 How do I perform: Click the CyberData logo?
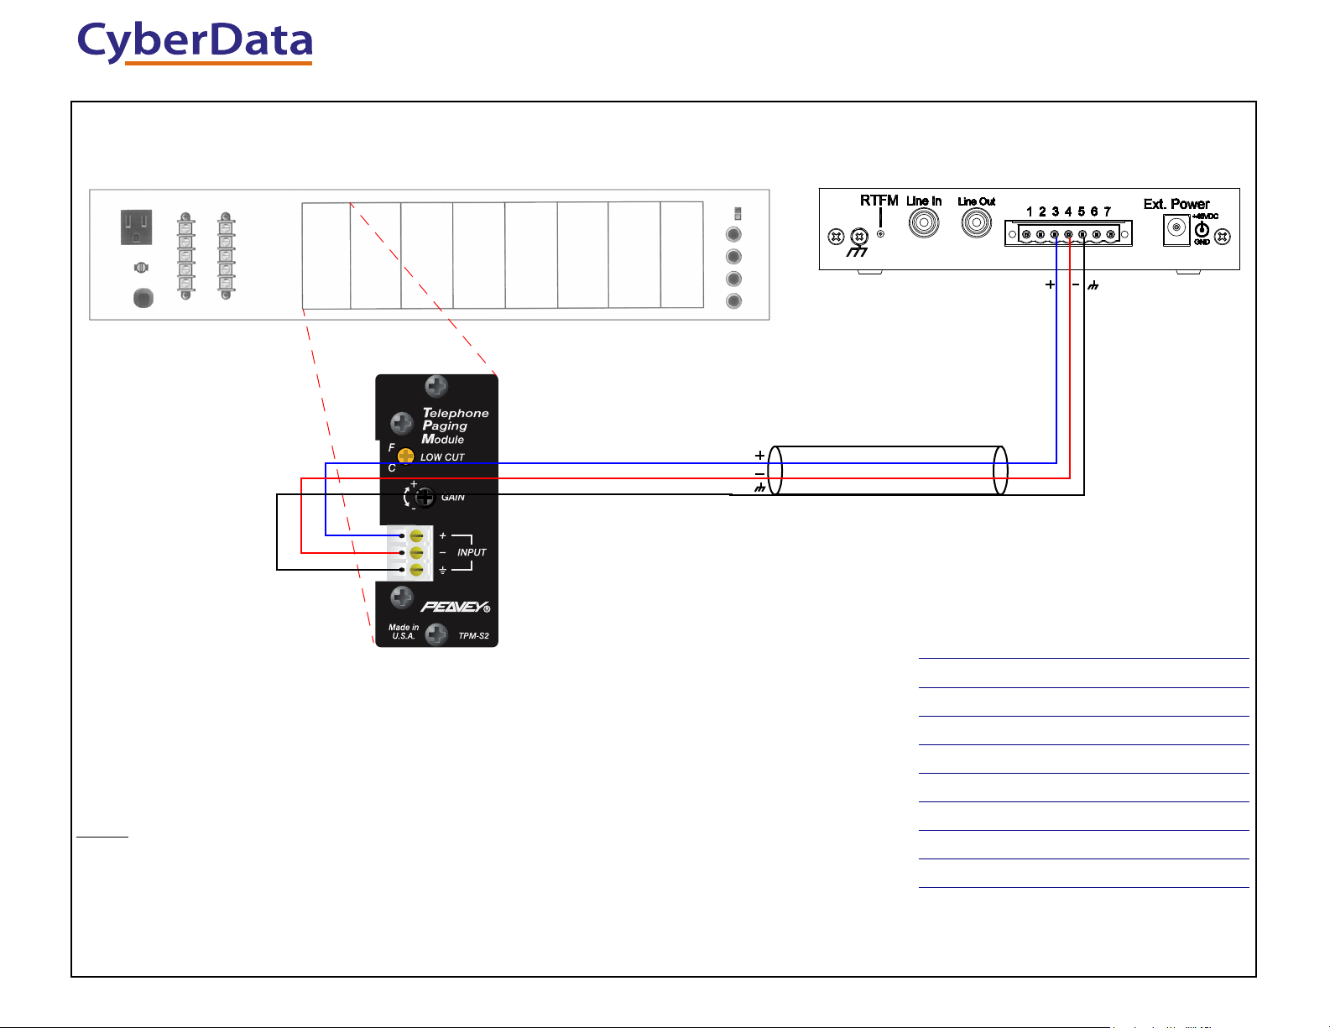195,42
